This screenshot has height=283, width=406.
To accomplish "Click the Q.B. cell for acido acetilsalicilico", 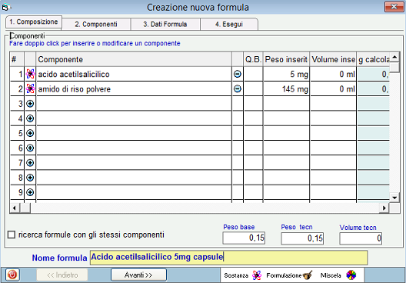I will point(253,74).
